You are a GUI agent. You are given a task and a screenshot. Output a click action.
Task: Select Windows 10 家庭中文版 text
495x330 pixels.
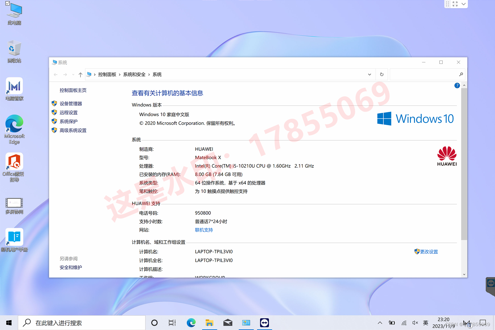point(164,115)
